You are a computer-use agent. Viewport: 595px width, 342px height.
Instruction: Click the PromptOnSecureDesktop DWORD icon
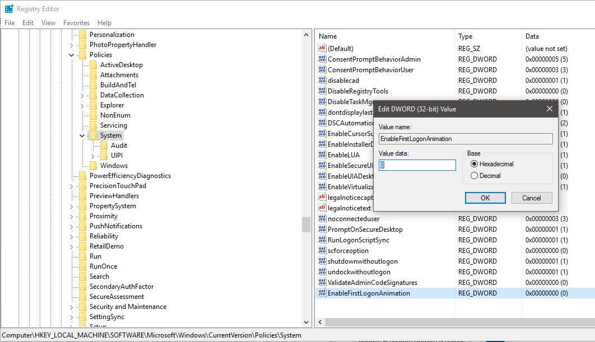pyautogui.click(x=322, y=229)
